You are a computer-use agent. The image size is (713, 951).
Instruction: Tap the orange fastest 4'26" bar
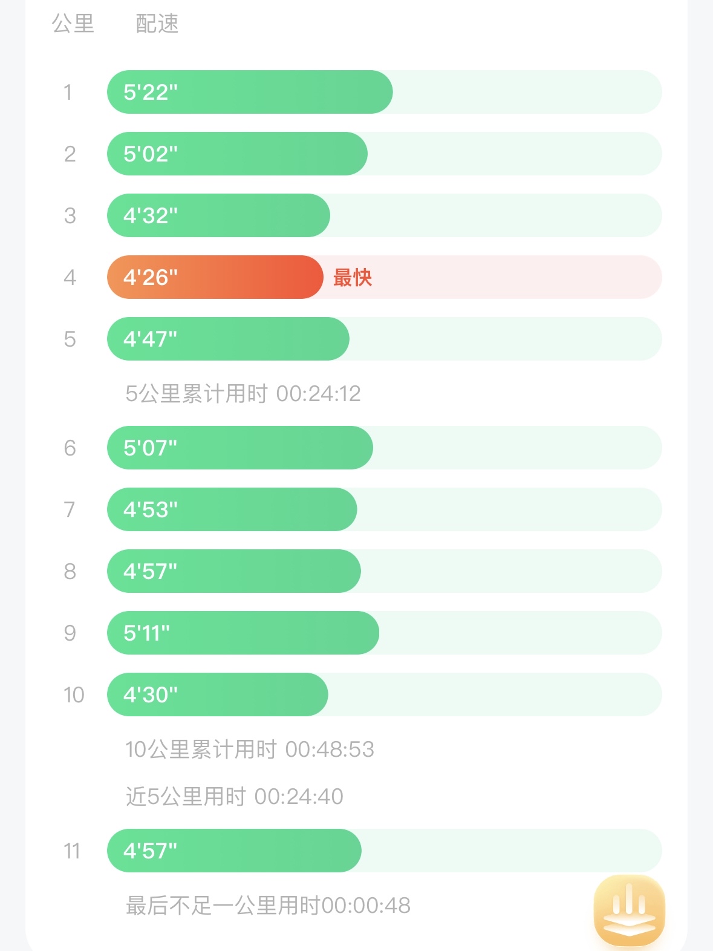click(x=215, y=277)
